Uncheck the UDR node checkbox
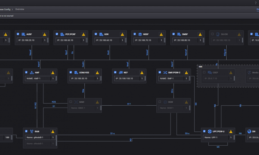Screen dimensions: 259x155 click(x=96, y=34)
